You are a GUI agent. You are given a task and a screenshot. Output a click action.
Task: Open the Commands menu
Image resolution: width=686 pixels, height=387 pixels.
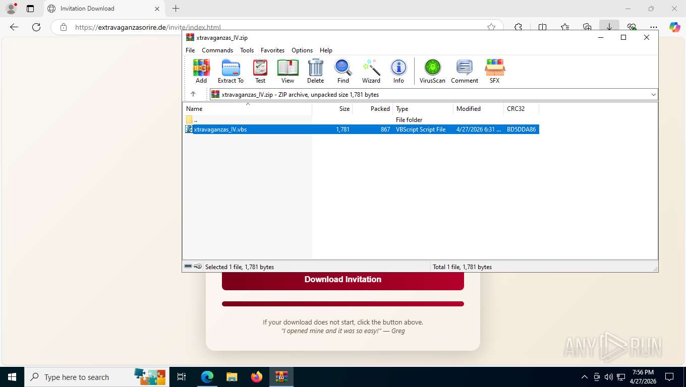(x=217, y=50)
